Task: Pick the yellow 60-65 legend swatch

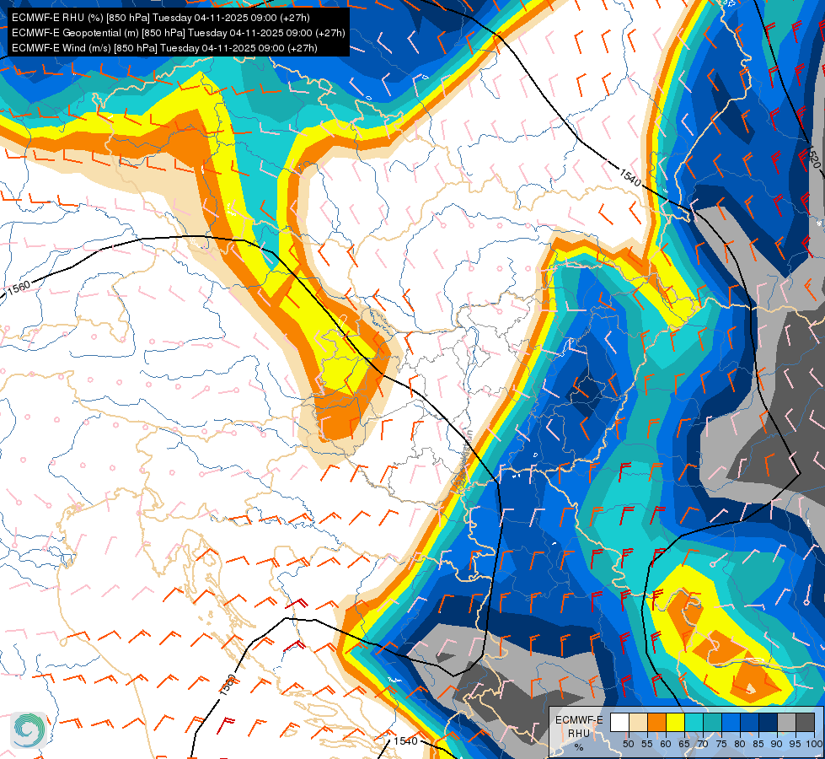Action: [676, 722]
